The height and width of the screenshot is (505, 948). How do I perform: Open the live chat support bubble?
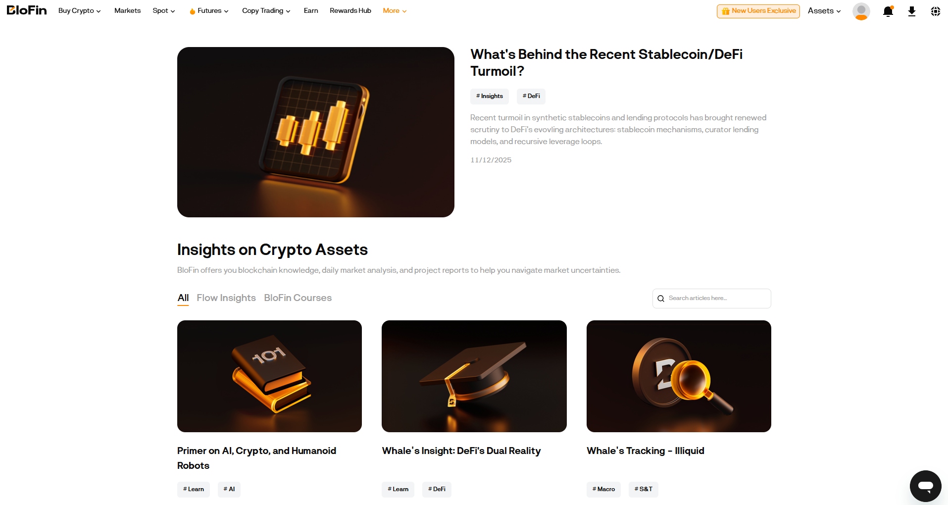click(x=925, y=486)
